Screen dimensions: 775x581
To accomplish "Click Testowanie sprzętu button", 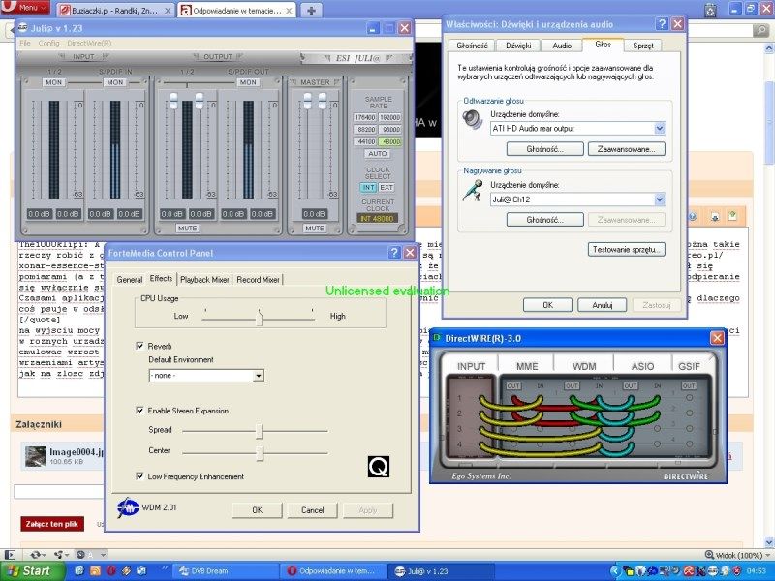I will pos(626,250).
